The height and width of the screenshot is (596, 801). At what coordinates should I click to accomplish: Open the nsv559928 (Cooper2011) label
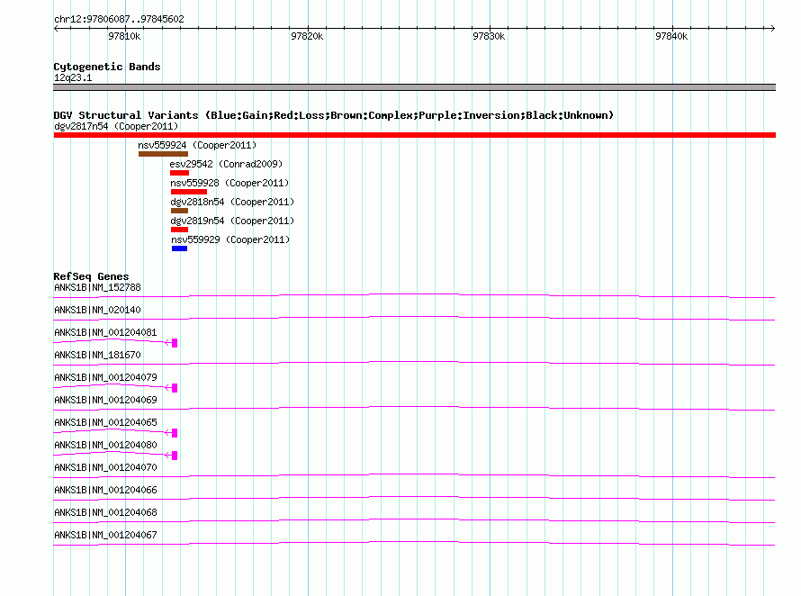pyautogui.click(x=229, y=183)
